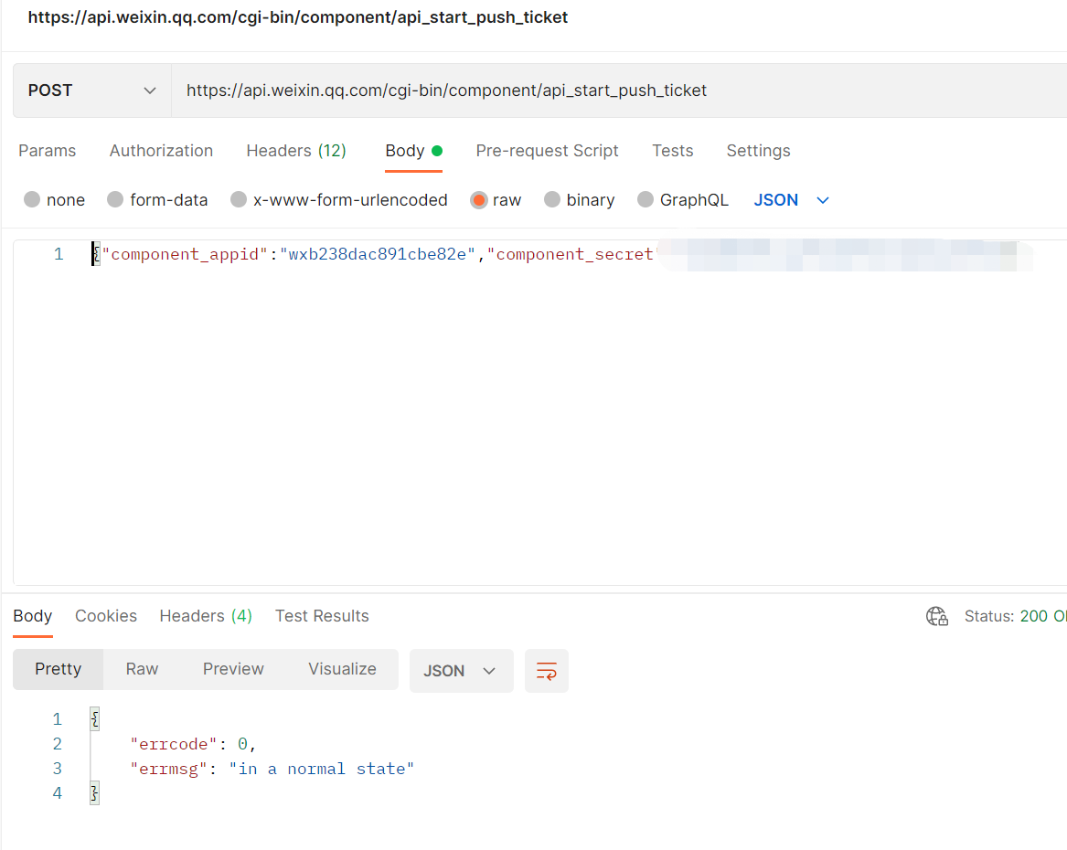
Task: Click the "in a normal state" errmsg value
Action: 322,769
